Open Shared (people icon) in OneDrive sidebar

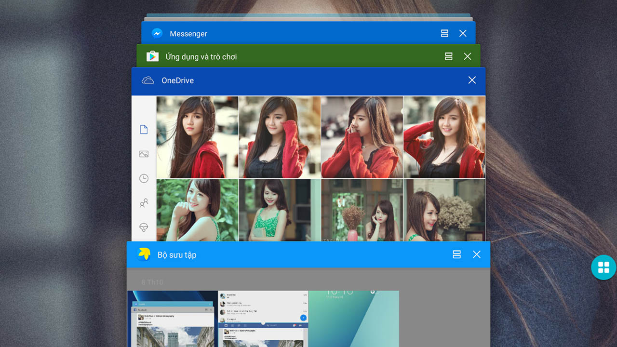click(144, 203)
